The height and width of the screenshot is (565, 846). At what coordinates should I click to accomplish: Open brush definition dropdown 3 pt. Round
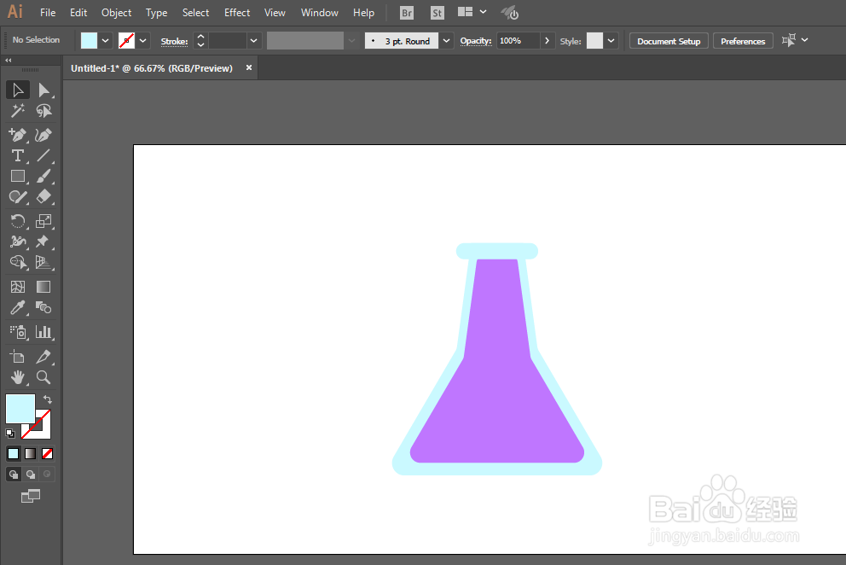point(446,40)
